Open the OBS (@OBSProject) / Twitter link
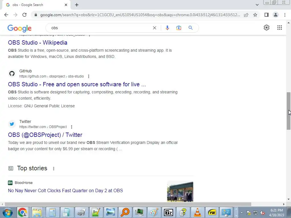Viewport: 291px width, 218px height. coord(45,135)
